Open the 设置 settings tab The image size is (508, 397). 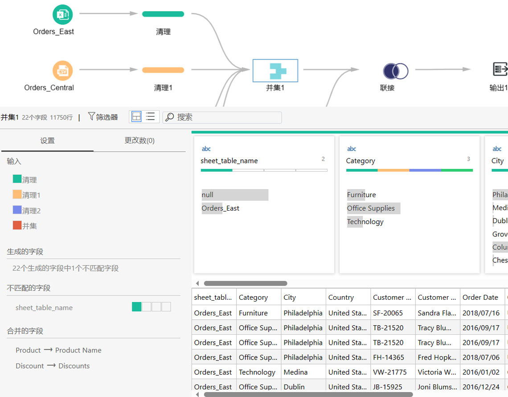pos(47,141)
